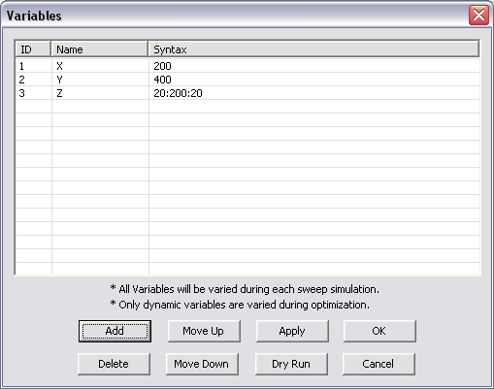Cancel the Variables dialog

(x=379, y=364)
